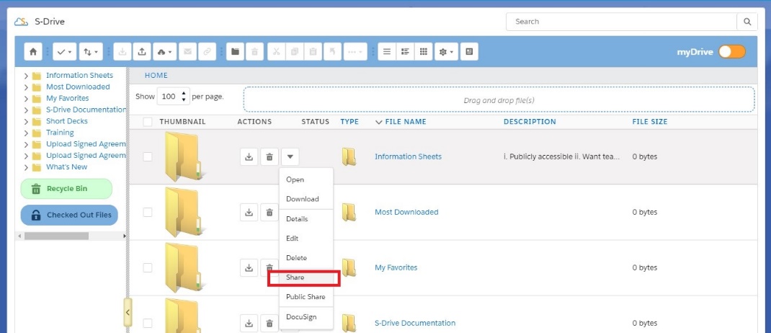
Task: Click the S-Drive cloud logo
Action: [21, 22]
